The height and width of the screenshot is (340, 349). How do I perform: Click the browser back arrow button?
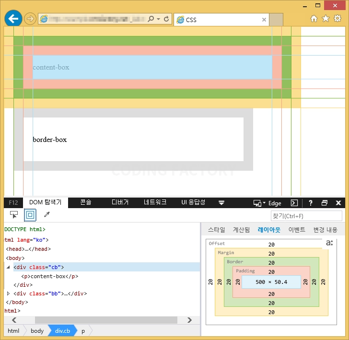point(13,19)
